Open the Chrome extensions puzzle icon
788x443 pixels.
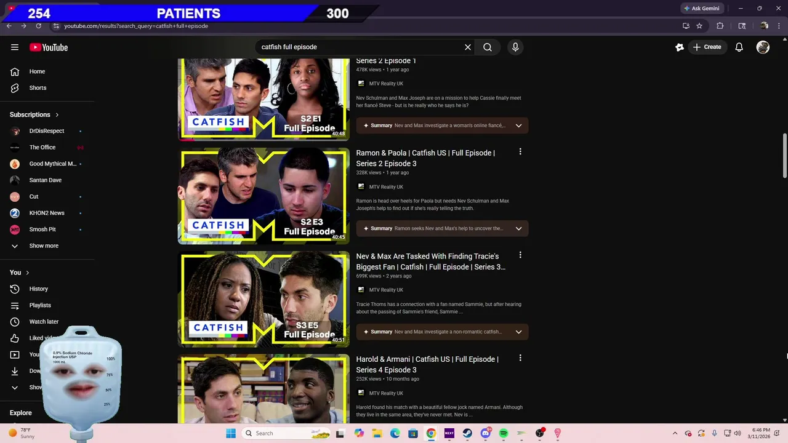click(x=720, y=26)
